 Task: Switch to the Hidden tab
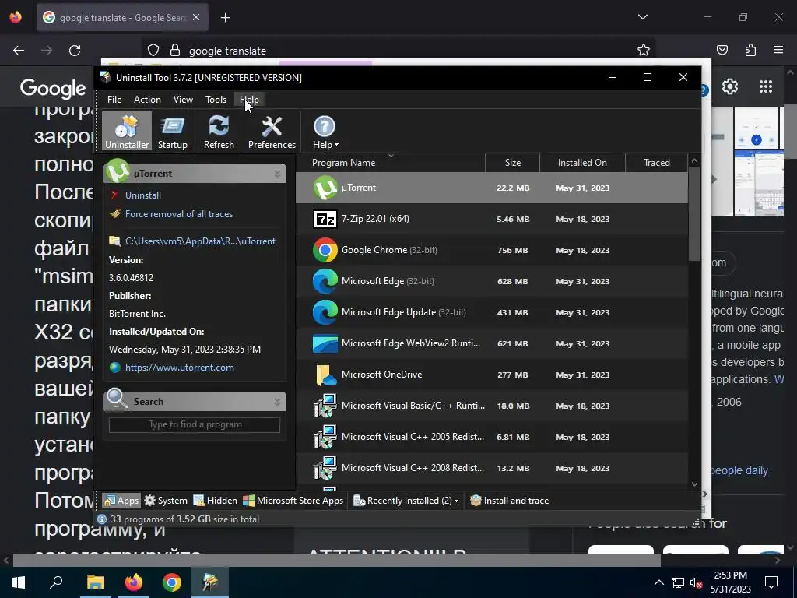pos(215,501)
